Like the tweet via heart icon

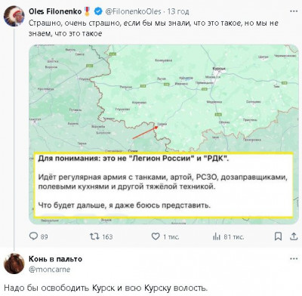pyautogui.click(x=156, y=236)
